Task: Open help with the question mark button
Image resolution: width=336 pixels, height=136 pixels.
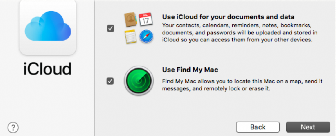Action: pyautogui.click(x=13, y=128)
